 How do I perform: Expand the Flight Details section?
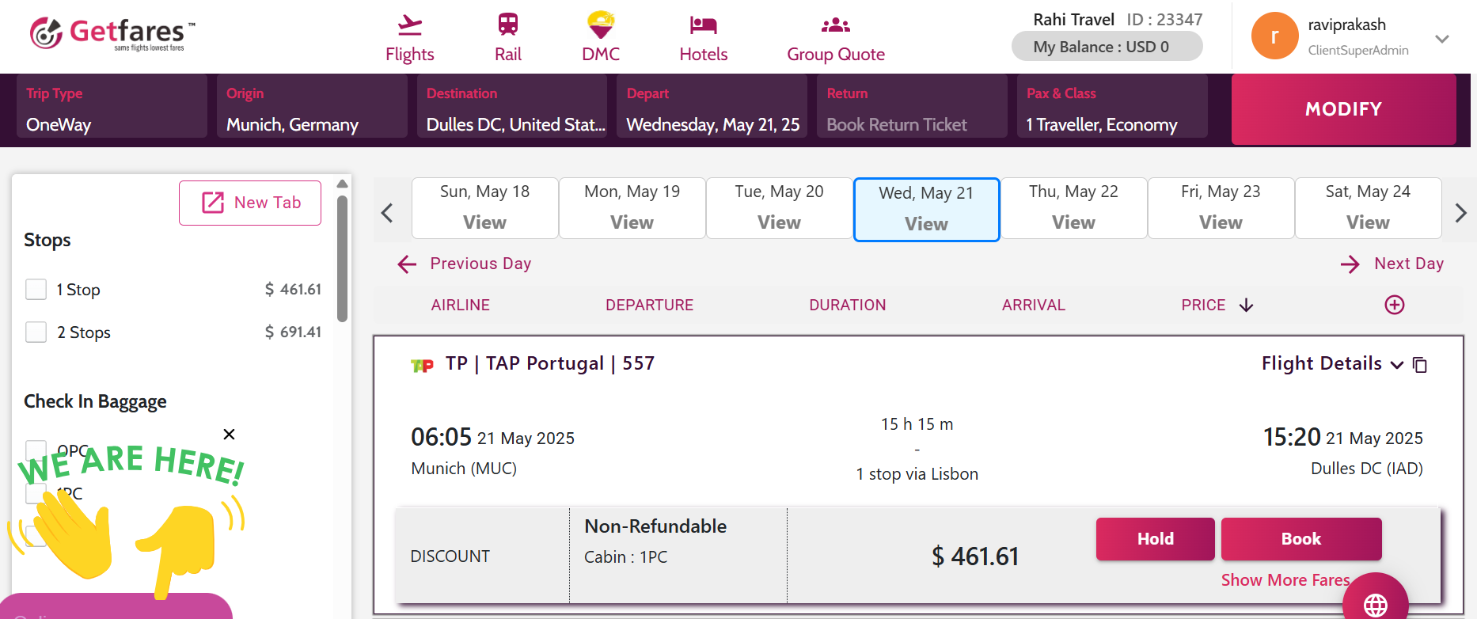(1331, 364)
